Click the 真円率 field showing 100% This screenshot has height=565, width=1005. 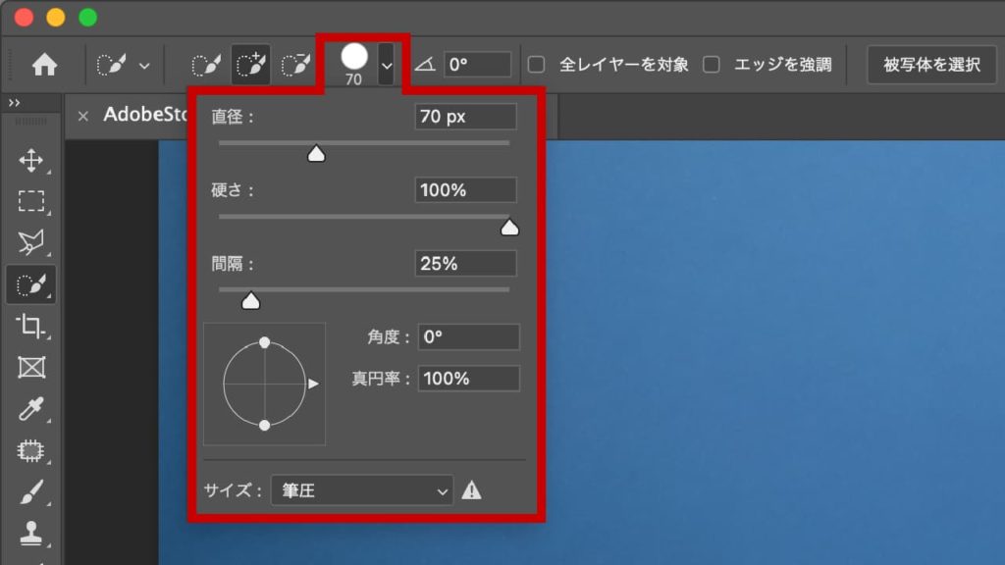468,379
